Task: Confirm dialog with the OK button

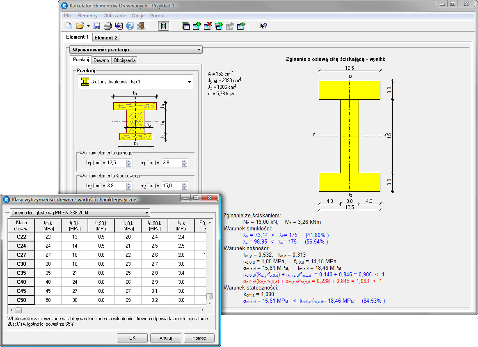Action: click(132, 338)
